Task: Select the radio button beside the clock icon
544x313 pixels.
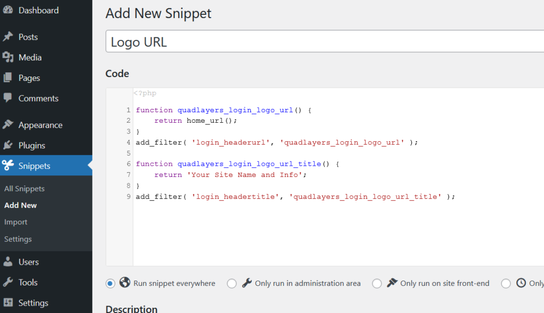Action: tap(506, 283)
